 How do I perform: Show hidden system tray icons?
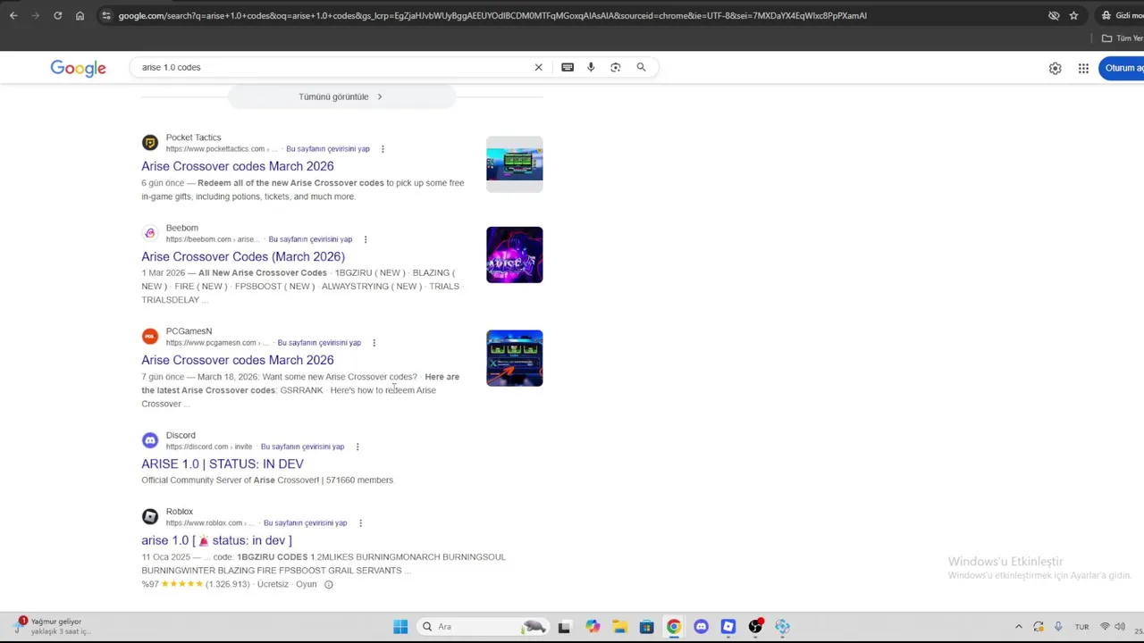1018,627
